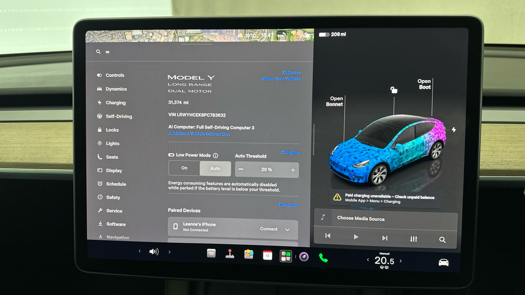
Task: Open the Locks settings
Action: [108, 130]
